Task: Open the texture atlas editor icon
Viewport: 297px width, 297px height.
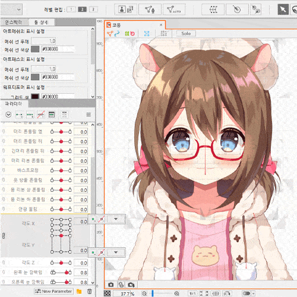Action: click(126, 10)
